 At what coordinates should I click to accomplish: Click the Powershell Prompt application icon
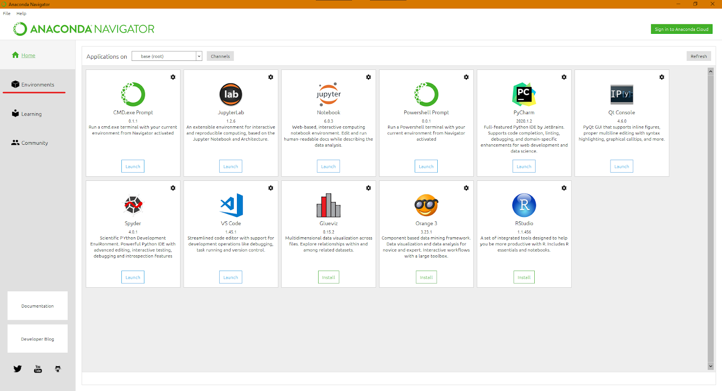pos(426,94)
